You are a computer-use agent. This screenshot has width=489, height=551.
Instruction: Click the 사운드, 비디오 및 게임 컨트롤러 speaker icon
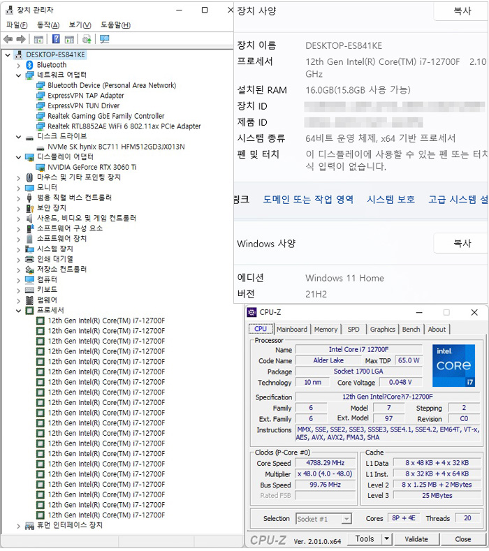click(x=29, y=219)
